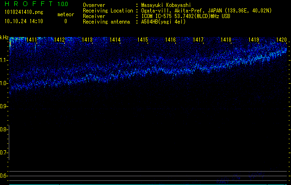291x185 pixels.
Task: Select the A504HB(yagi 4el) antenna text
Action: tap(163, 22)
